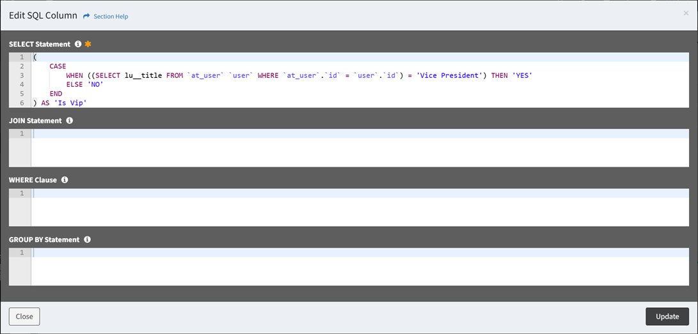
Task: Click the Section Help arrow icon
Action: pos(87,16)
